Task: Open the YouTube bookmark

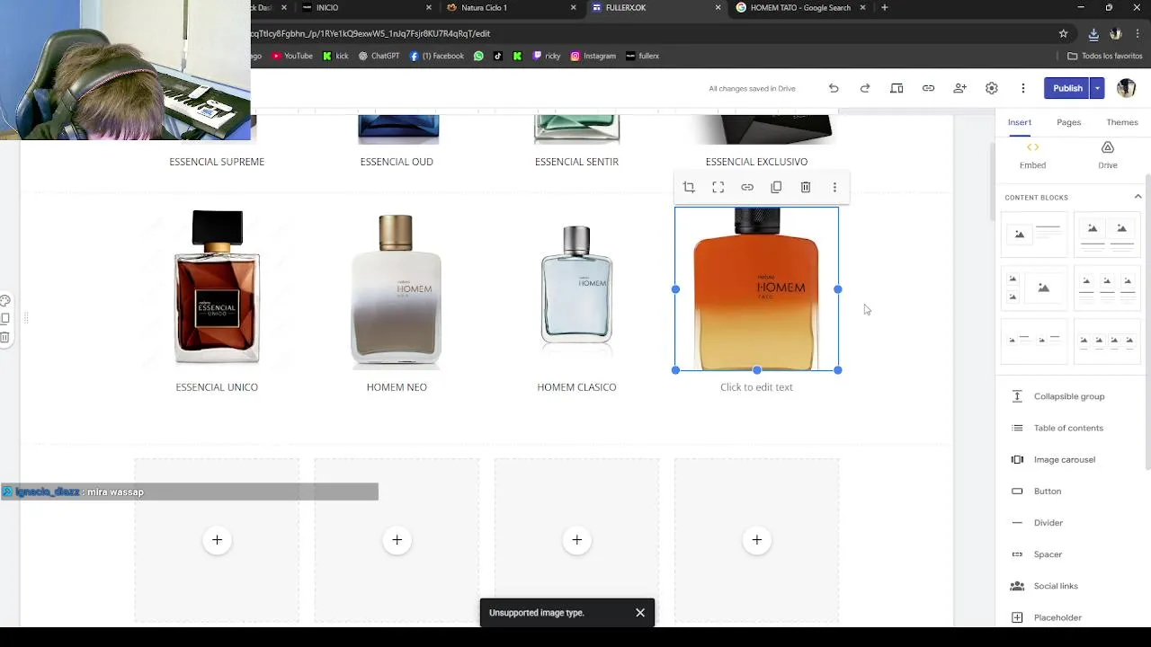Action: click(x=292, y=56)
